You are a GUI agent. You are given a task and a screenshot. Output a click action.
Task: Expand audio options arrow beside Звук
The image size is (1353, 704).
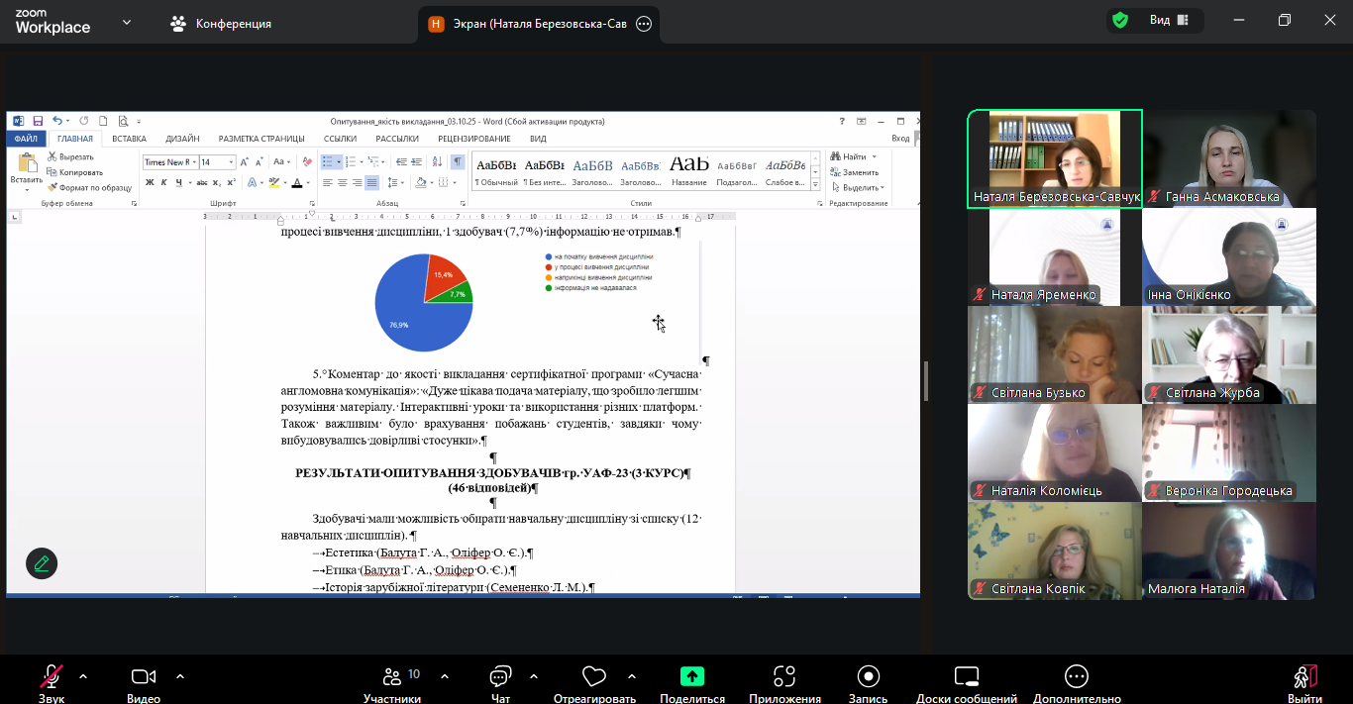pyautogui.click(x=83, y=677)
